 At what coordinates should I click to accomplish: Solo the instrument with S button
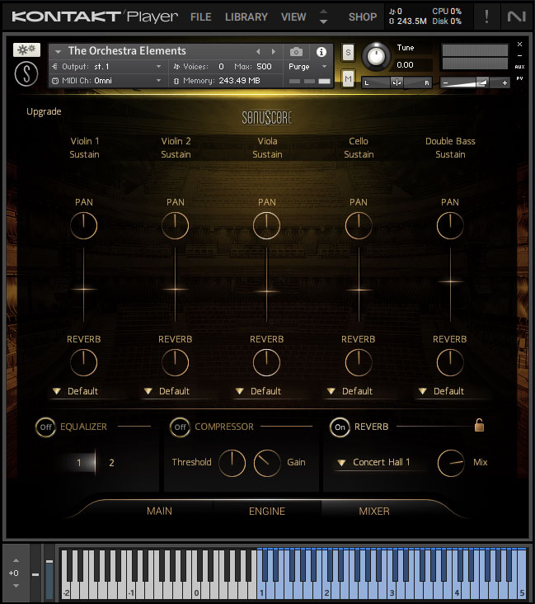click(x=348, y=52)
